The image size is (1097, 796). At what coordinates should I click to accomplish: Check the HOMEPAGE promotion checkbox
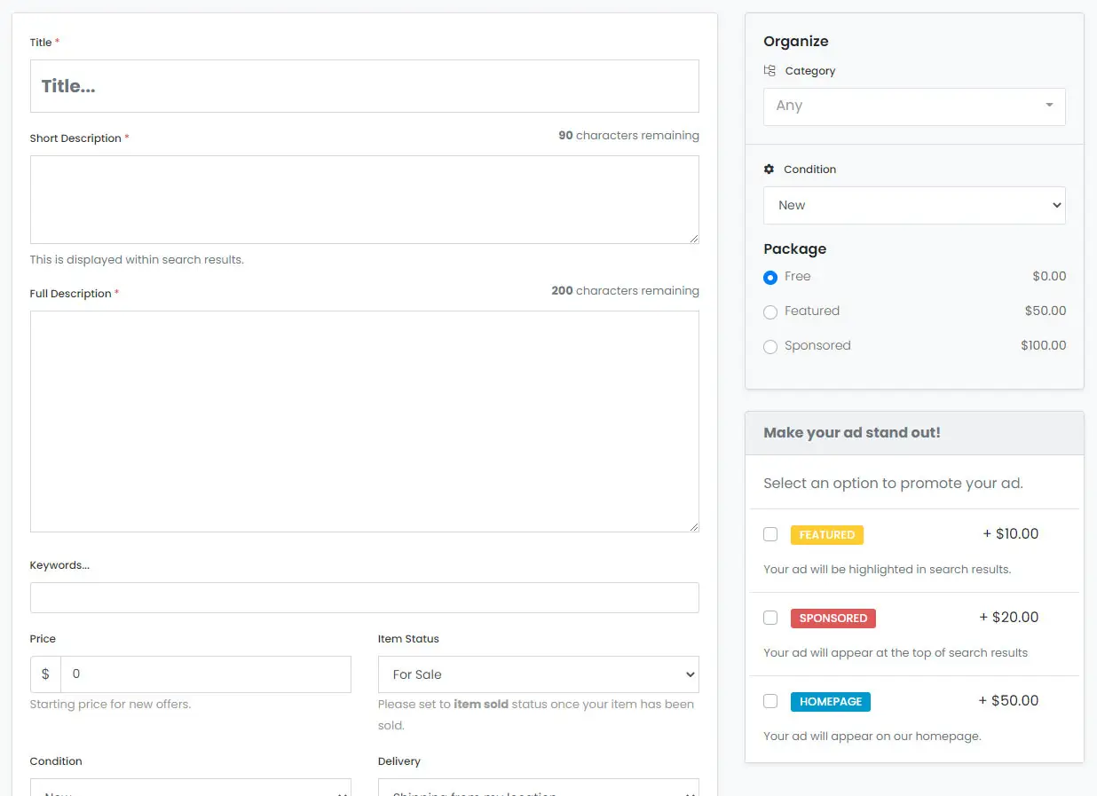770,701
